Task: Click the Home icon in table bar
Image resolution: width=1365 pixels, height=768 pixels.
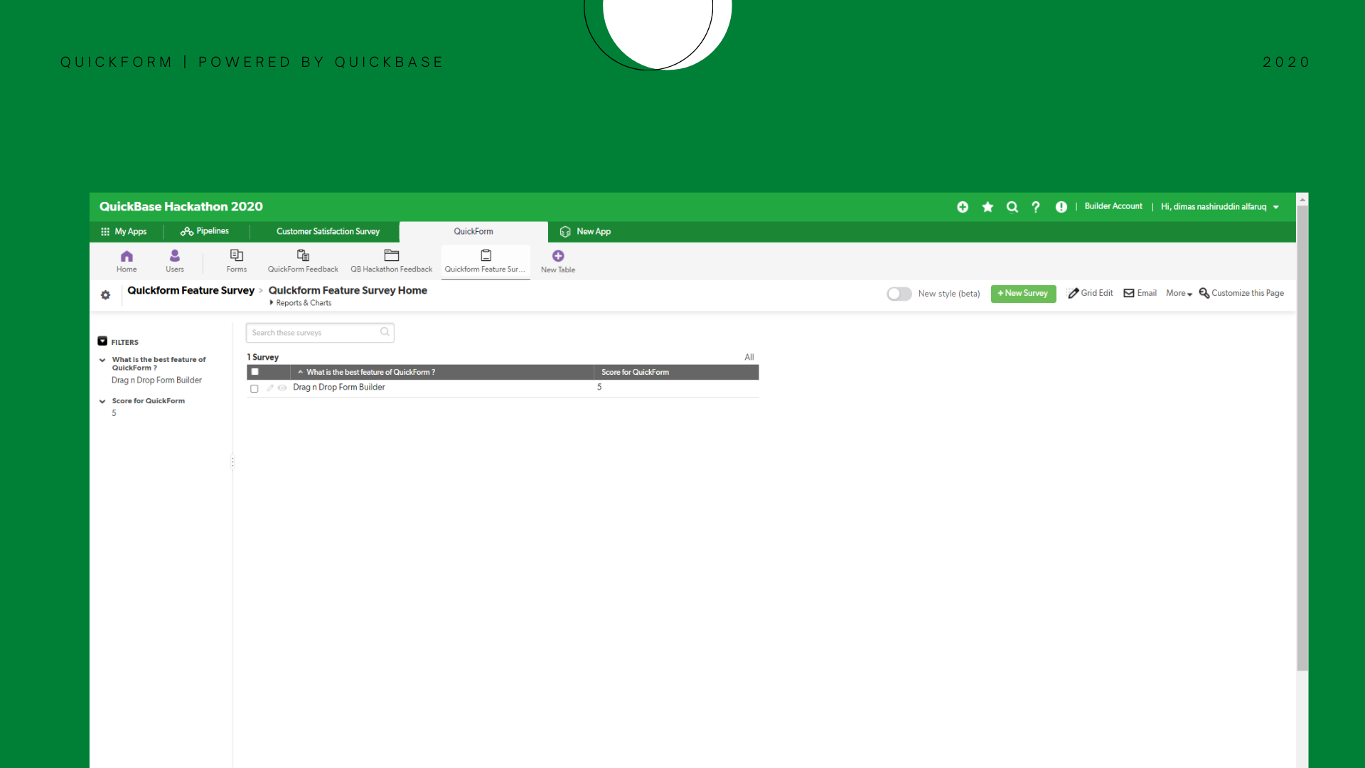Action: (127, 257)
